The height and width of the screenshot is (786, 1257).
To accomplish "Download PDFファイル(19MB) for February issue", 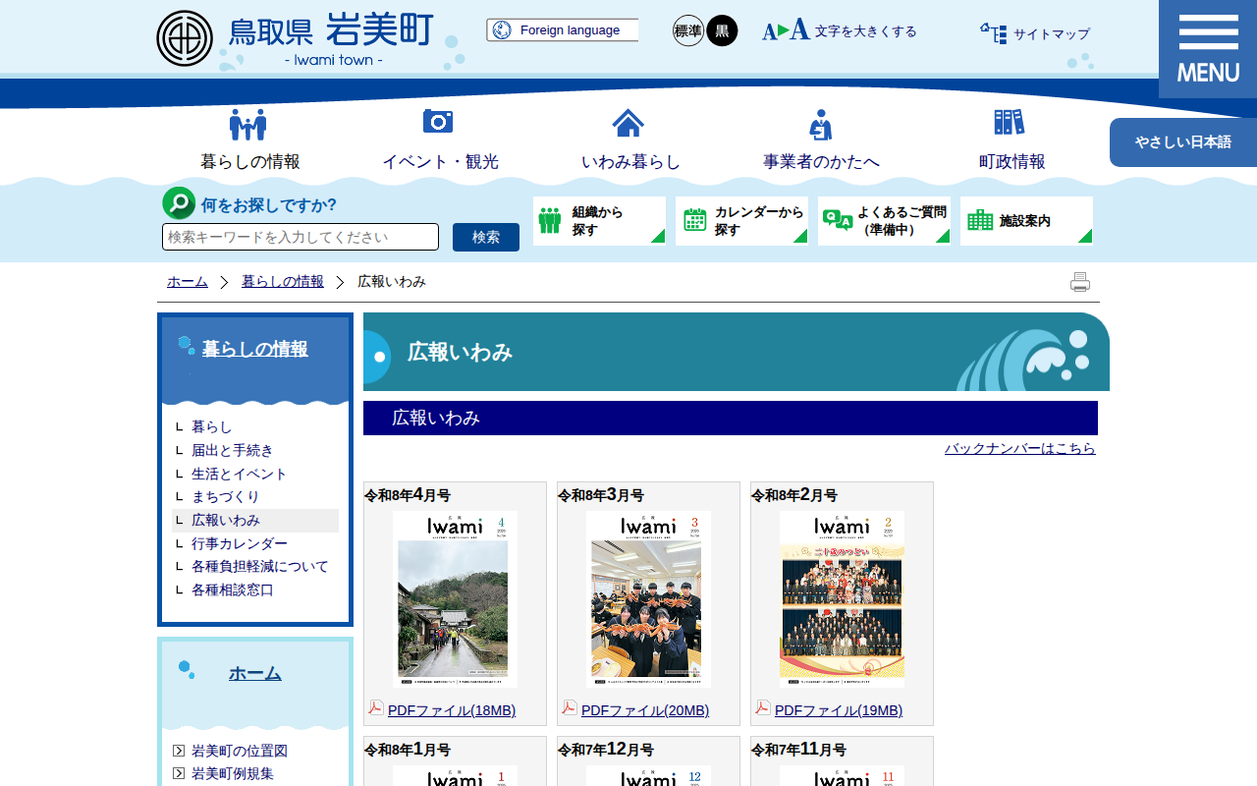I will click(839, 710).
